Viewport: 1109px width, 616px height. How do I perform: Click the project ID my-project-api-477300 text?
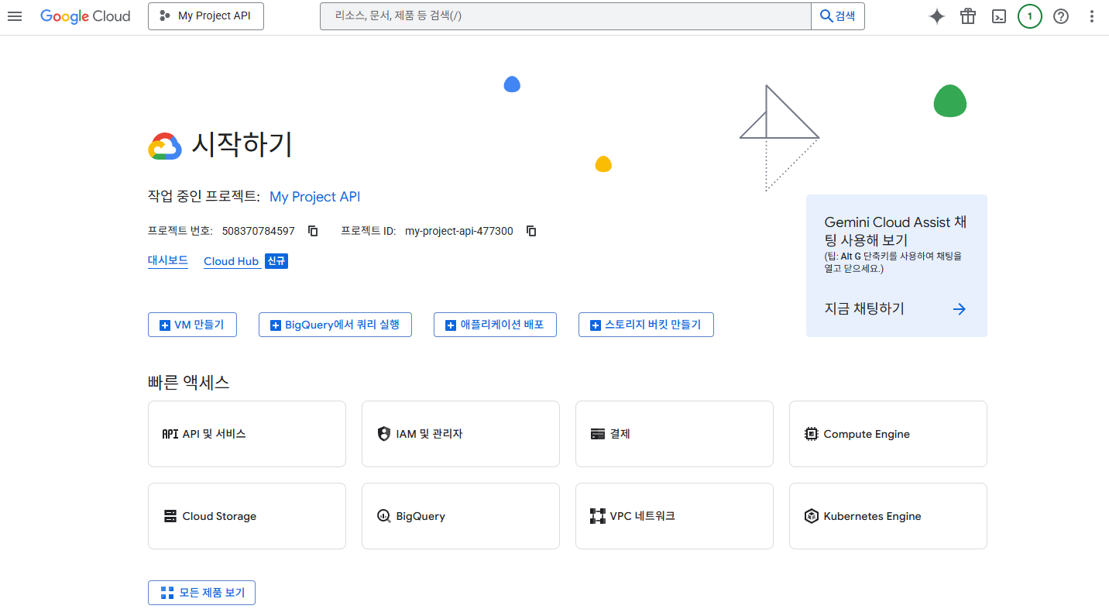(x=458, y=231)
